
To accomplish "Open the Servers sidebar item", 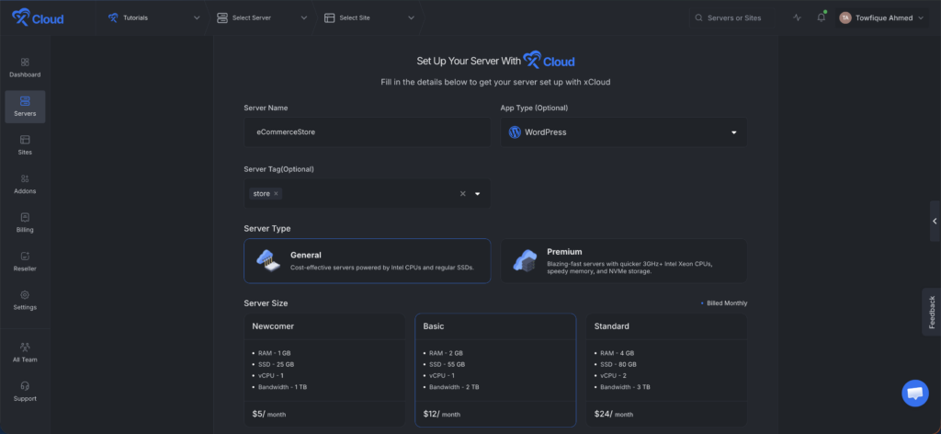I will pos(25,107).
